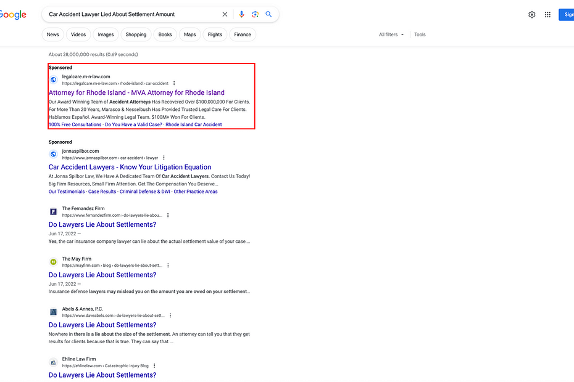Click the Abels & Annes favicon
The image size is (574, 382).
pos(54,312)
